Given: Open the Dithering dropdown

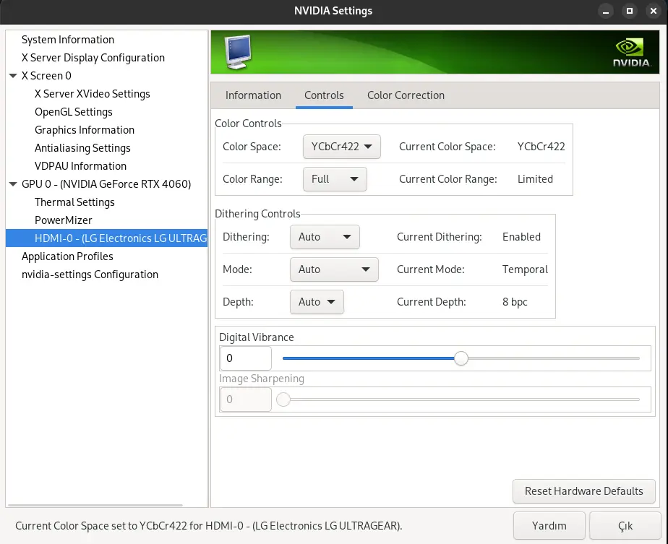Looking at the screenshot, I should click(325, 237).
